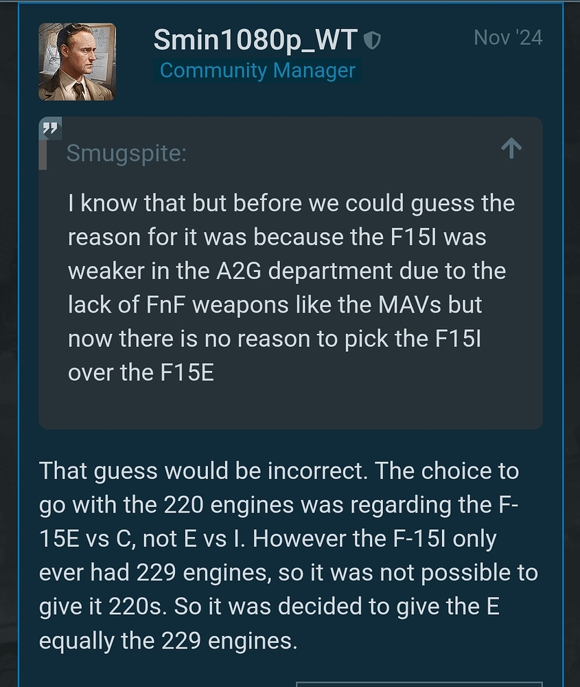Click the partially visible button at bottom
The image size is (580, 687).
pyautogui.click(x=419, y=684)
